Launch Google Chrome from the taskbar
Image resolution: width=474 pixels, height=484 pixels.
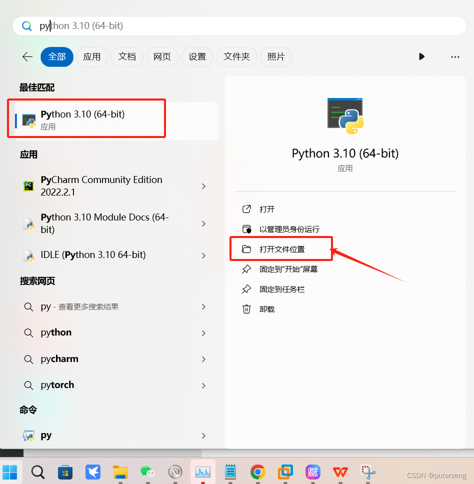[257, 471]
